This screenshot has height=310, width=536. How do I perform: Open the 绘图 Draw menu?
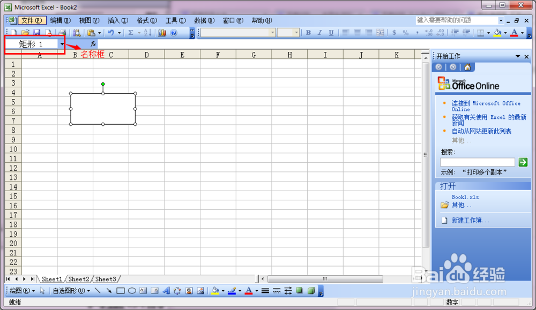tap(22, 291)
